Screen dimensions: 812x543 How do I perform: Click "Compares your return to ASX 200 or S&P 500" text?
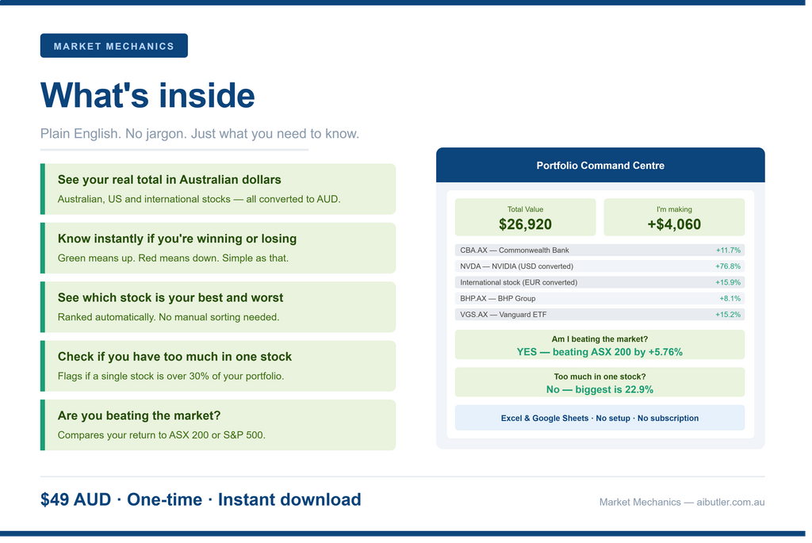tap(161, 435)
